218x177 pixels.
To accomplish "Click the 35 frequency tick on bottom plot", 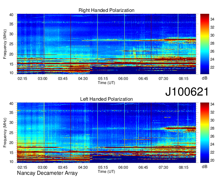I will (x=12, y=113).
